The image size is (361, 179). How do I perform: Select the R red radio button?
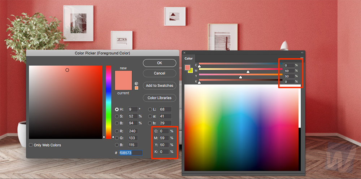tap(117, 131)
